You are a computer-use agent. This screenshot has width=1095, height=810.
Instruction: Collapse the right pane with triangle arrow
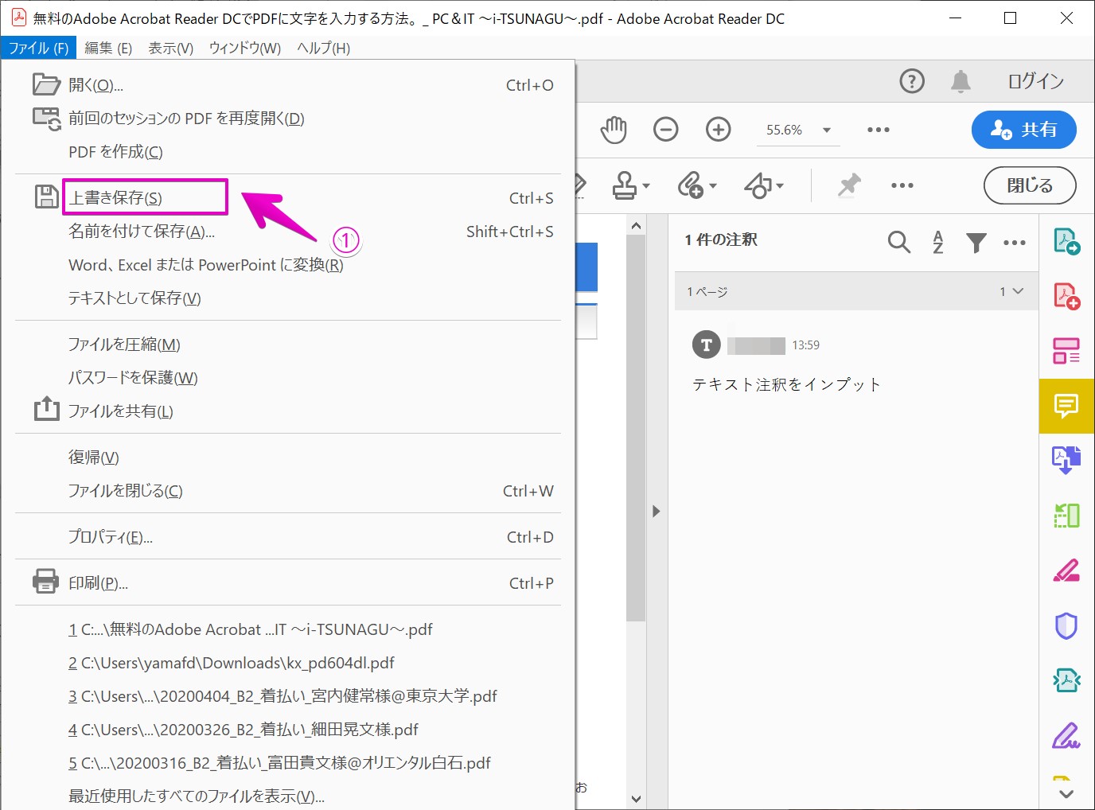click(656, 511)
